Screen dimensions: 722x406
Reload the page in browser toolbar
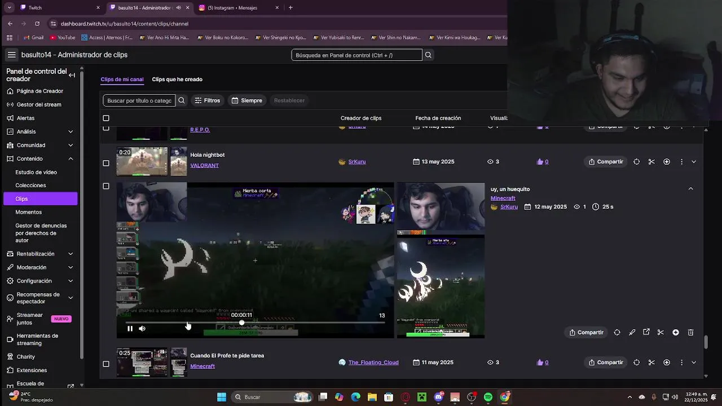coord(37,24)
